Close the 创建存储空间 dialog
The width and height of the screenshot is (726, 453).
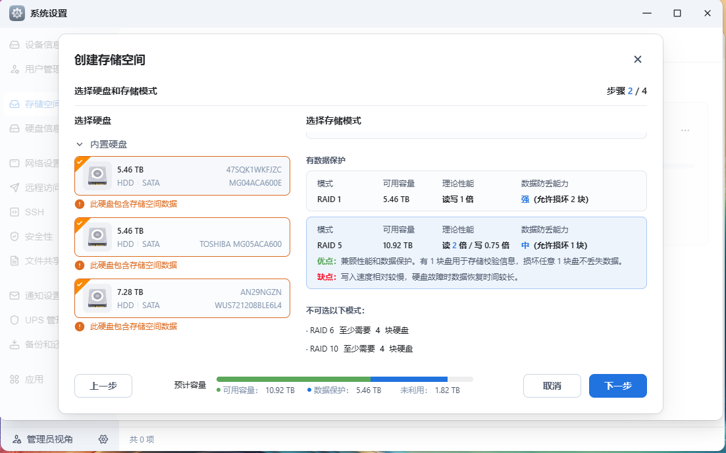pyautogui.click(x=637, y=59)
